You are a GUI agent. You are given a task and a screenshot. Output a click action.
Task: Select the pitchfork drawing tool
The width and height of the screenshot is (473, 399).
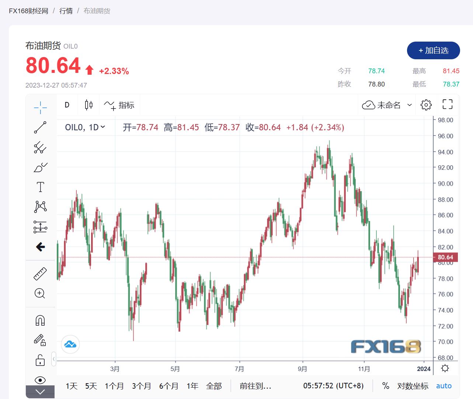[40, 147]
